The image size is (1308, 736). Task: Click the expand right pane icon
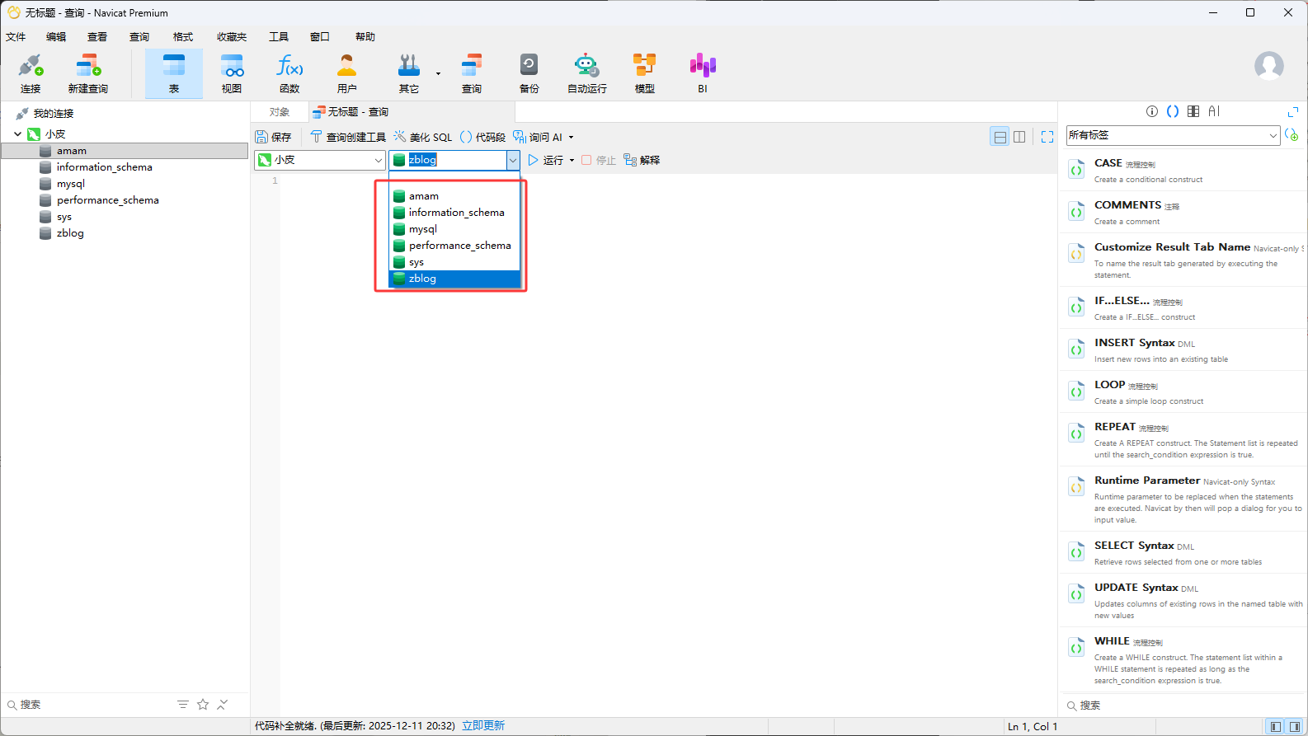(x=1292, y=111)
